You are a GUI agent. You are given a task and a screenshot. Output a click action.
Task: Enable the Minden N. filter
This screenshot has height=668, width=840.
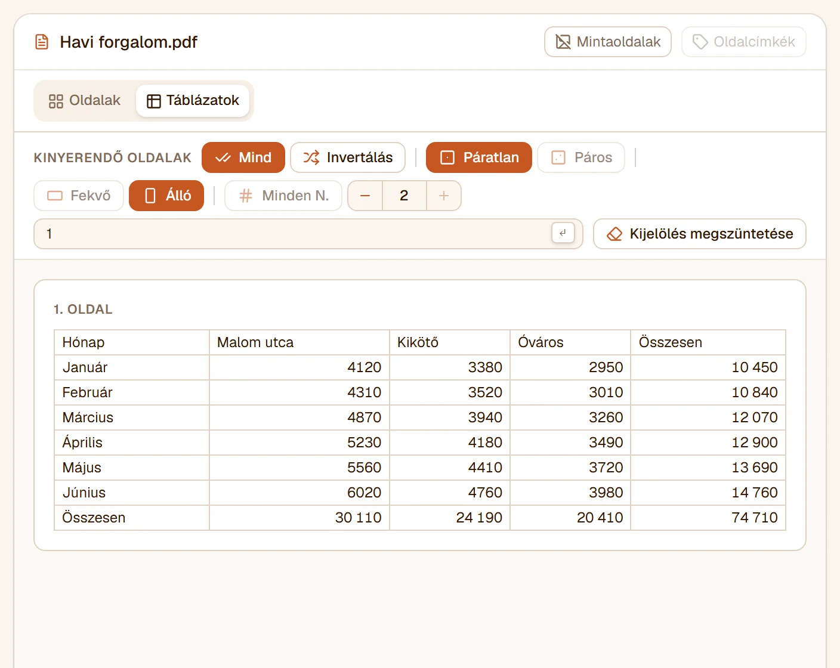[x=283, y=196]
